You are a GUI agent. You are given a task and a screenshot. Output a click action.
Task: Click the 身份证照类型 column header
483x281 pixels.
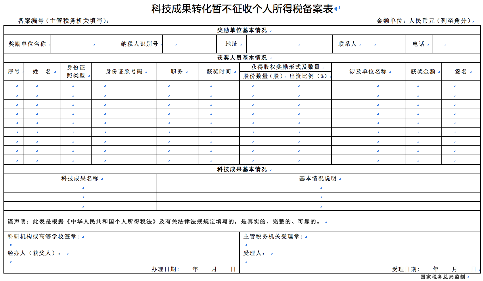click(x=76, y=72)
